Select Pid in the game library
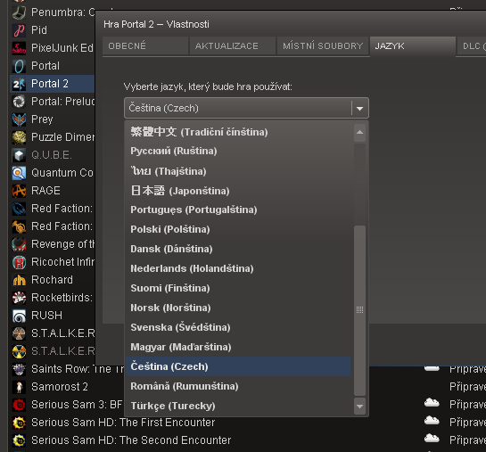This screenshot has height=452, width=486. (x=39, y=30)
